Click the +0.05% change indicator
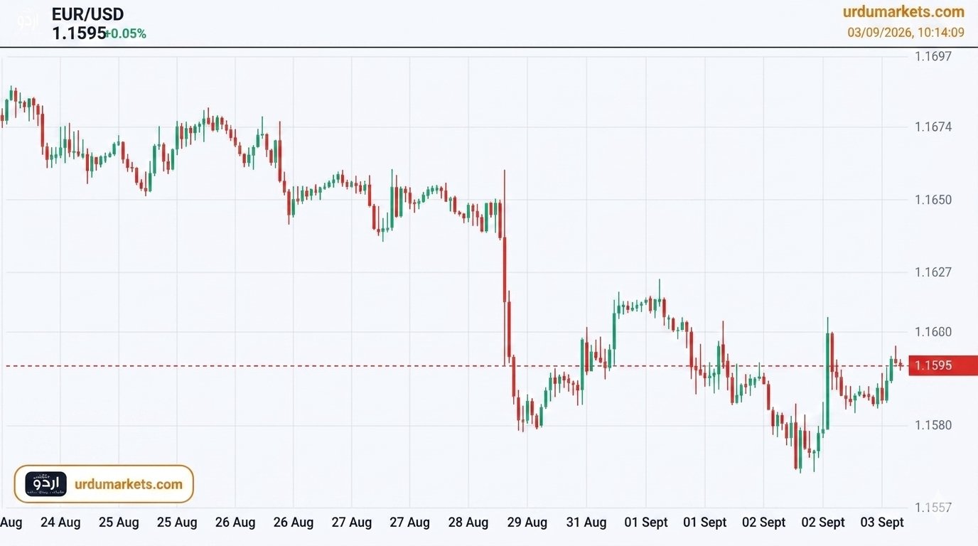Screen dimensions: 978x546 (x=126, y=33)
